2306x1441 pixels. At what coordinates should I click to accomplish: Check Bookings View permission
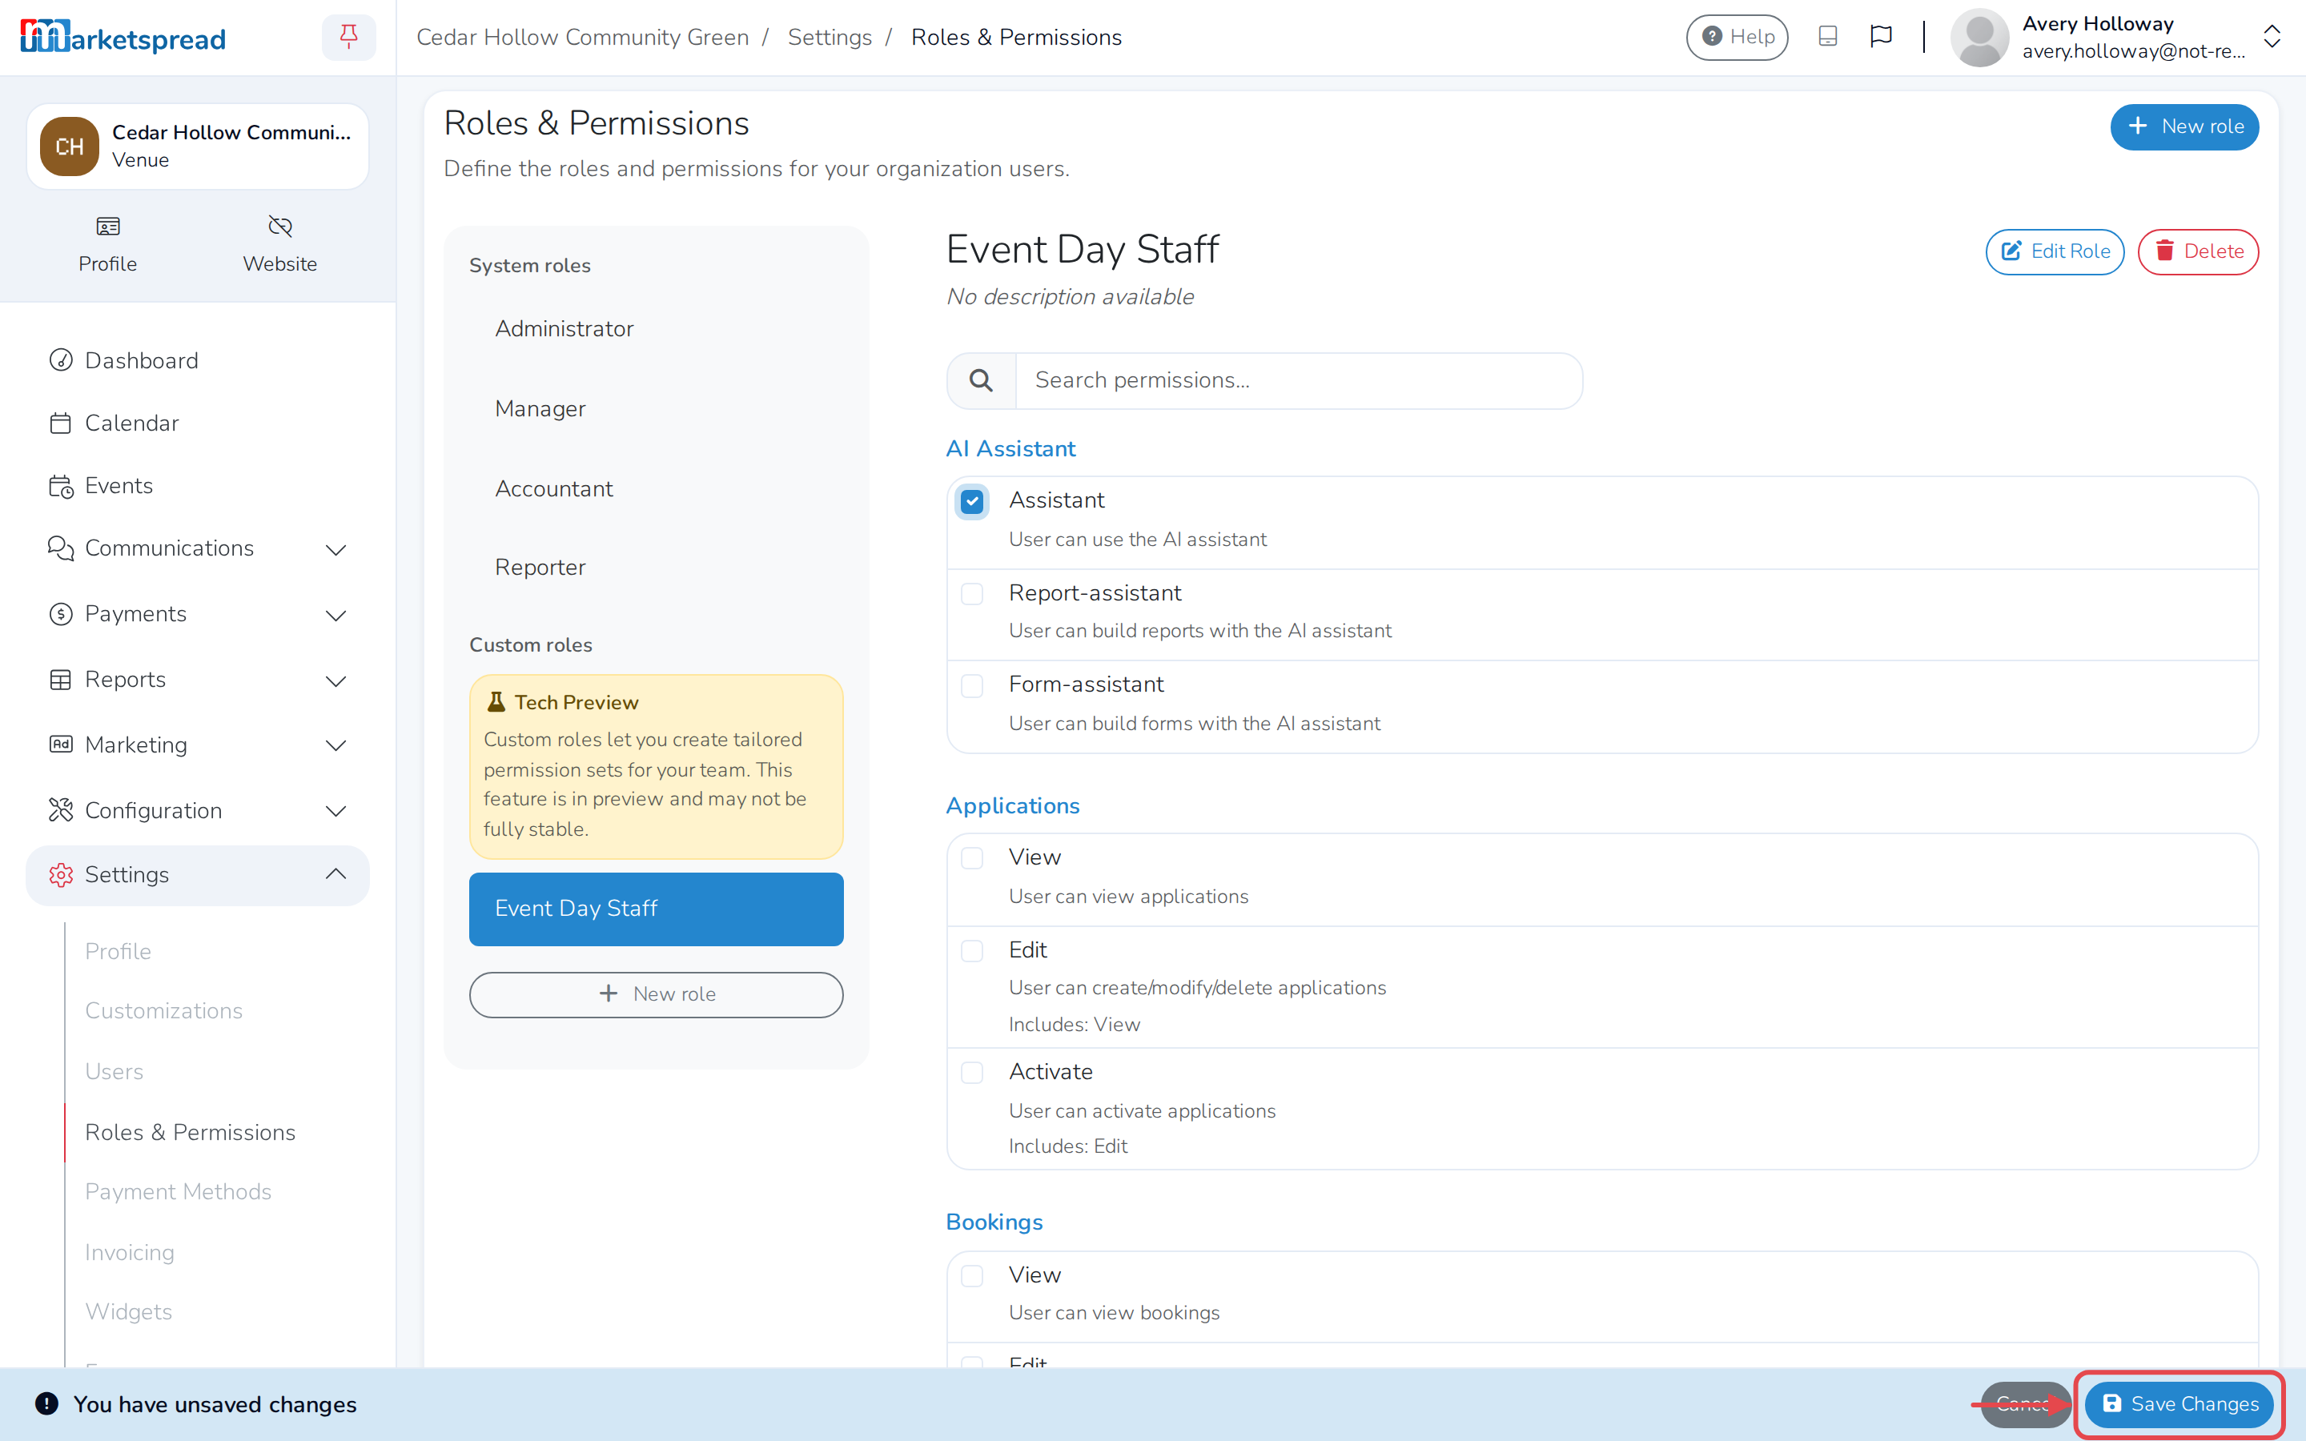click(x=971, y=1276)
